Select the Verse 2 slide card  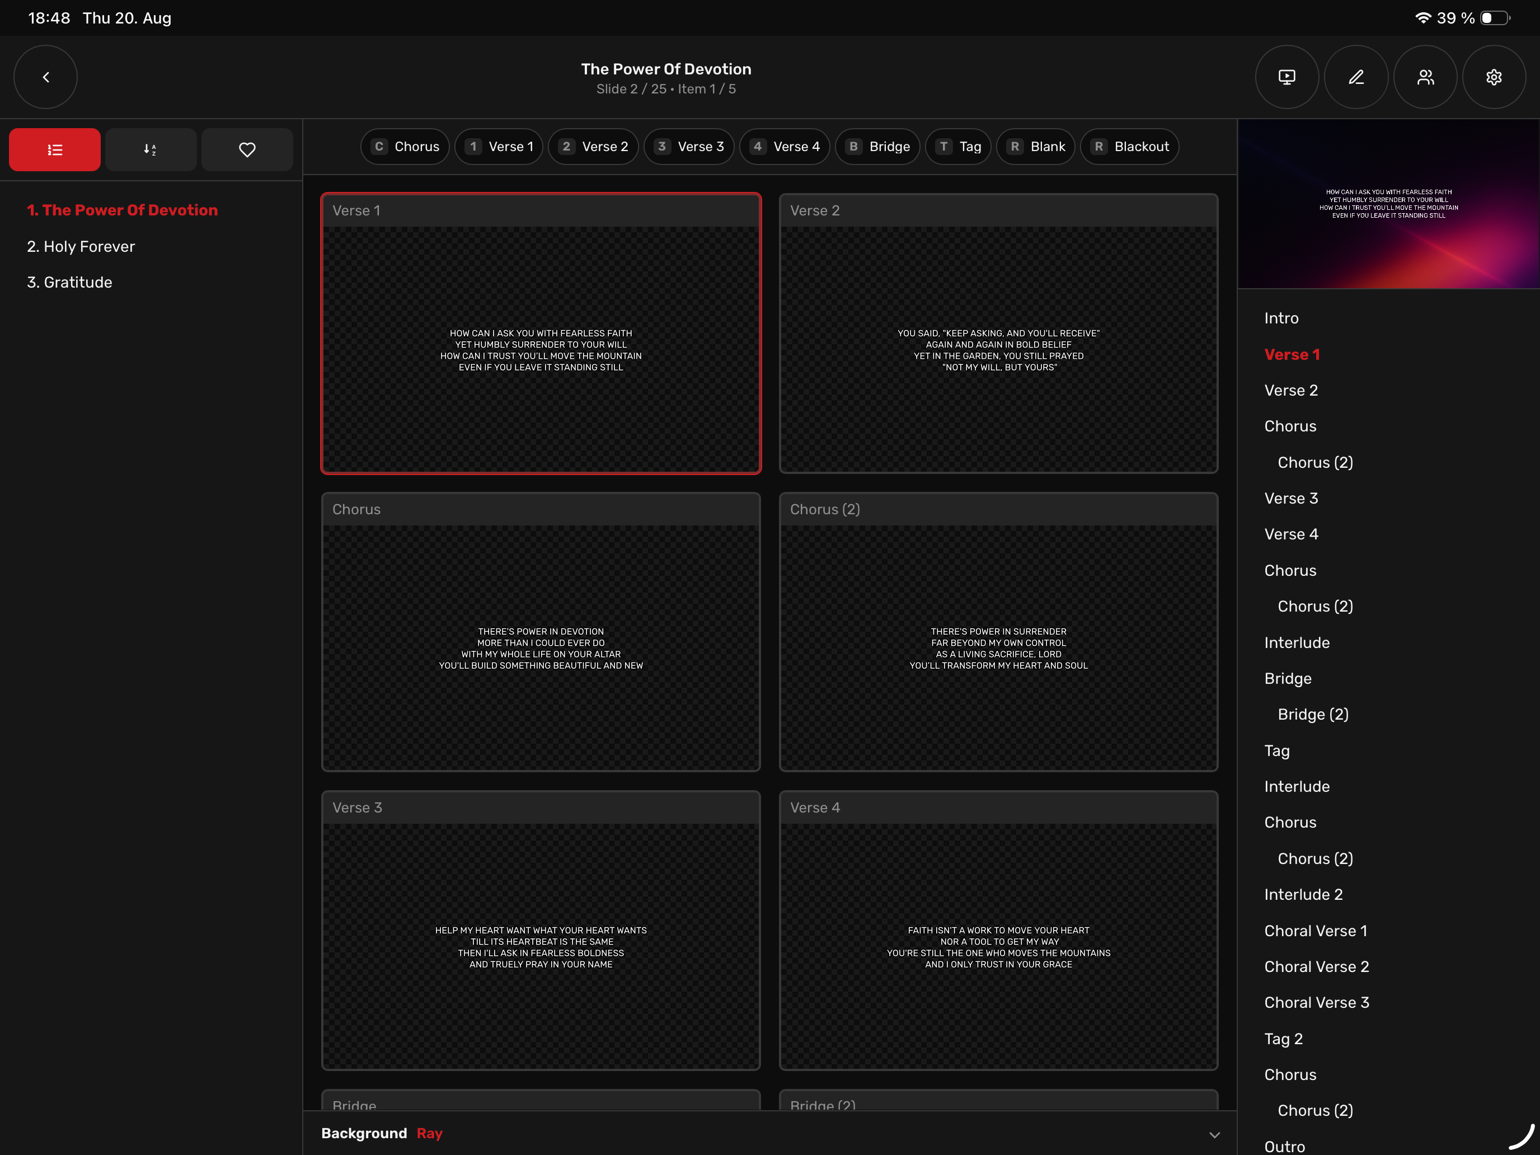point(998,334)
